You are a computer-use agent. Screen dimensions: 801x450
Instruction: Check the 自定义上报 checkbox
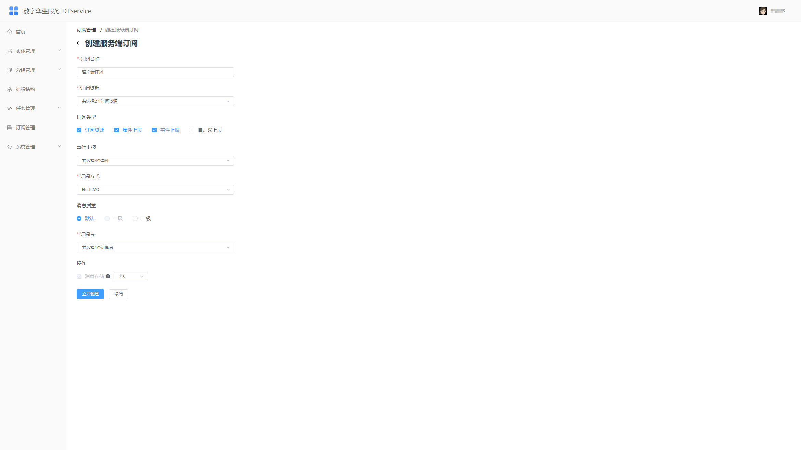coord(192,130)
